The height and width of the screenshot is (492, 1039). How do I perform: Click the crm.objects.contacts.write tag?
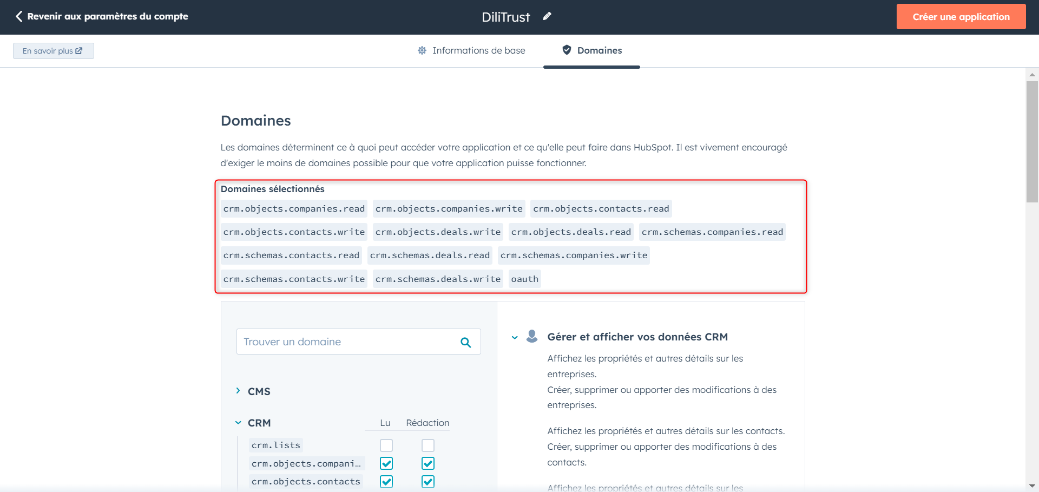[x=294, y=232]
